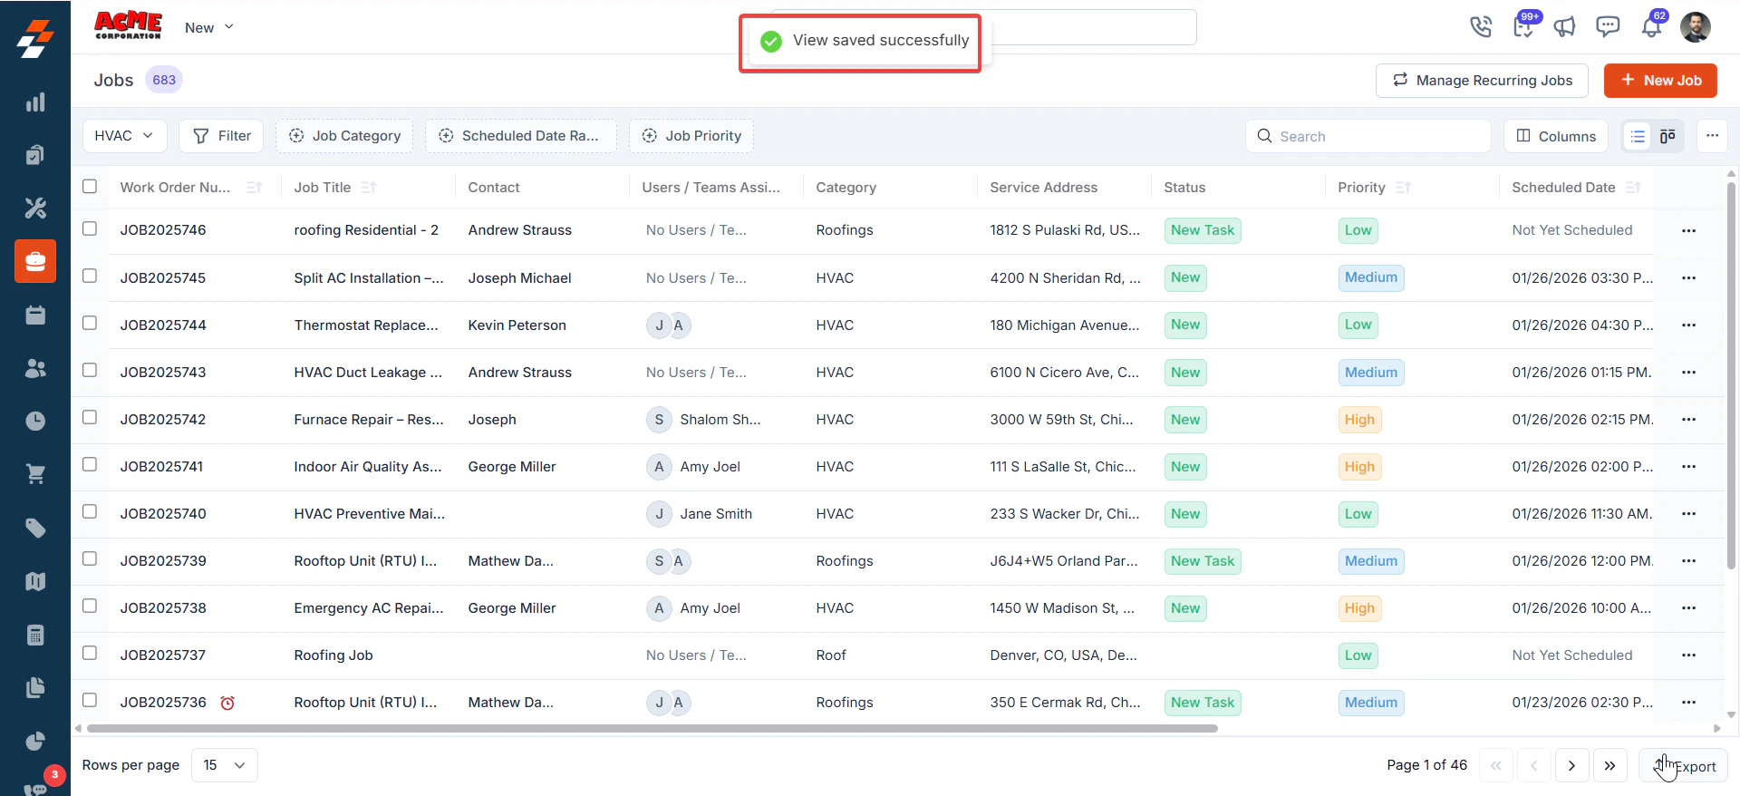Select checkbox for JOB2025745
The image size is (1740, 796).
(x=90, y=276)
